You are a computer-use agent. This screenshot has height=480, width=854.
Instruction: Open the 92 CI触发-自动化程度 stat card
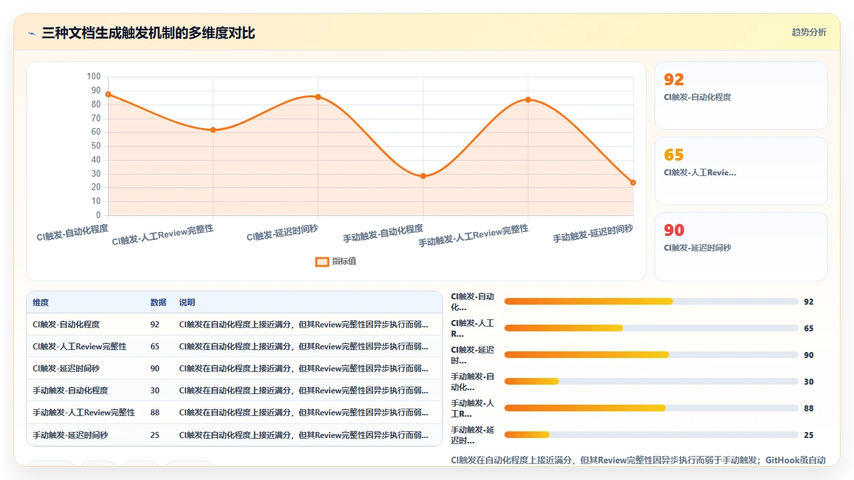pyautogui.click(x=741, y=95)
